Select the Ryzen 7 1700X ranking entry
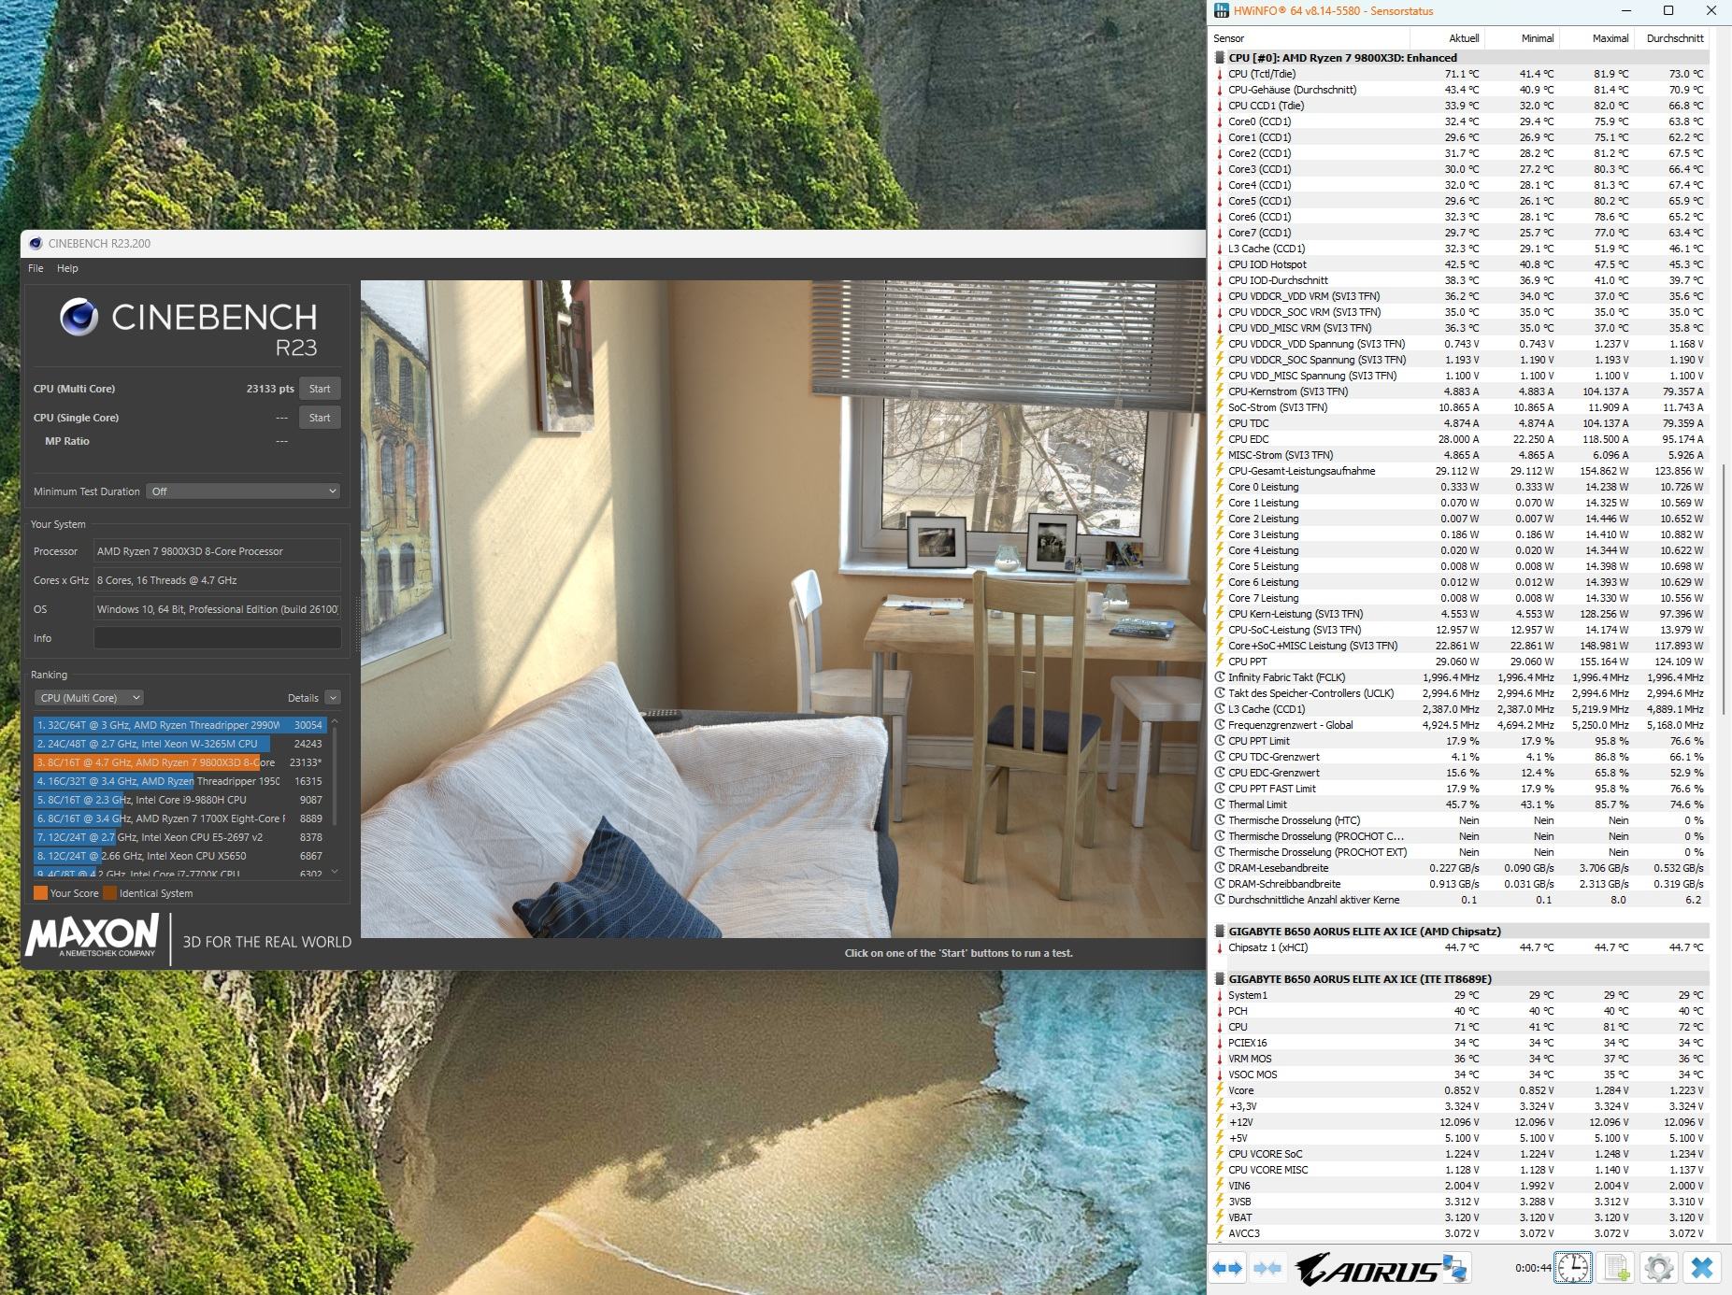1732x1295 pixels. [x=179, y=818]
